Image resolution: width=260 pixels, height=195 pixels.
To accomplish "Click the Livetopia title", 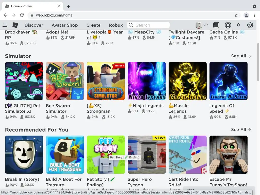I will point(105,35).
